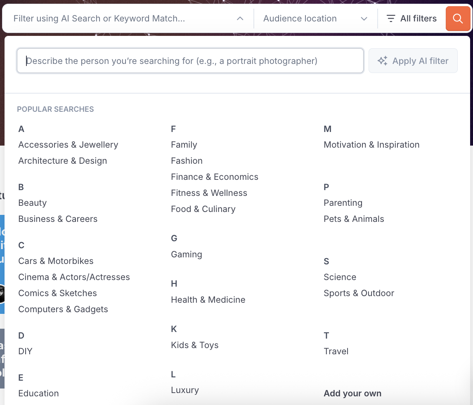
Task: Click the orange search magnifier button
Action: [458, 19]
